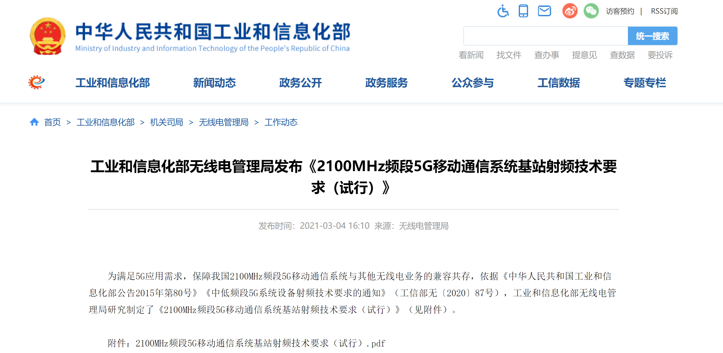Screen dimensions: 723x353
Task: Select 要投诉 quick search option
Action: (x=660, y=55)
